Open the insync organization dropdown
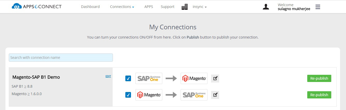 (199, 7)
